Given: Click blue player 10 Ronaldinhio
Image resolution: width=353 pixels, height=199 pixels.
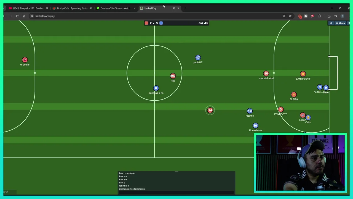Looking at the screenshot, I should 255,125.
